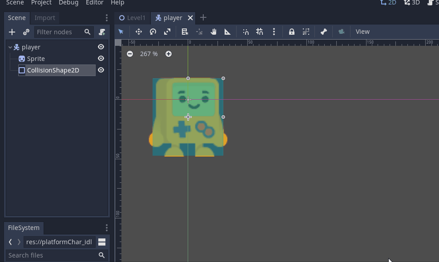Open the Help menu
Viewport: 439px width, 262px height.
pos(117,3)
